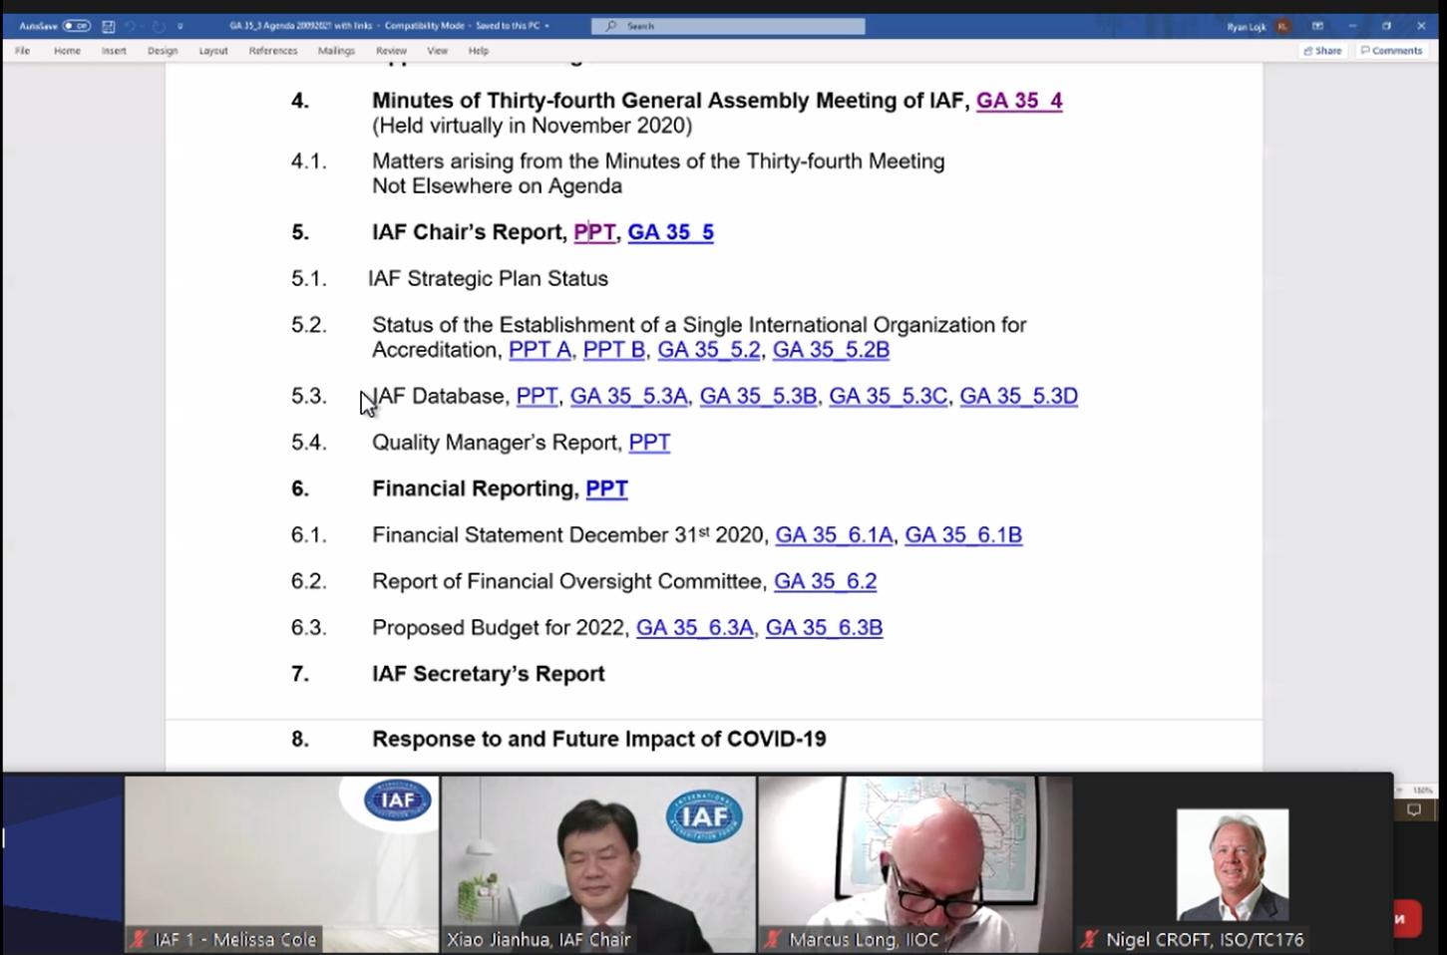This screenshot has width=1447, height=955.
Task: Select Melissa Cole video thumbnail
Action: 281,863
